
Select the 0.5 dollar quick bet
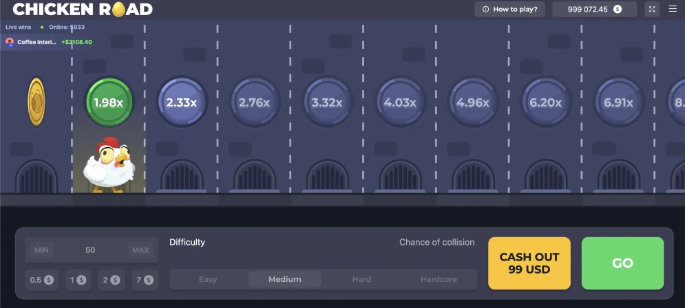(x=41, y=280)
